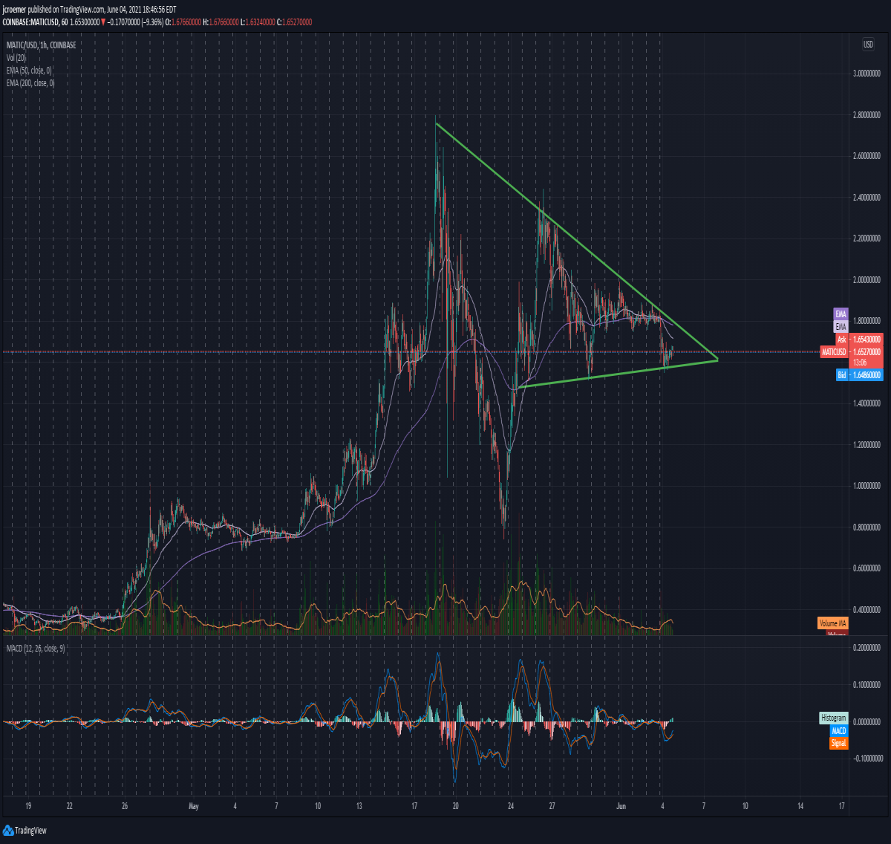Click the 27 date on time axis
Viewport: 891px width, 844px height.
point(552,806)
